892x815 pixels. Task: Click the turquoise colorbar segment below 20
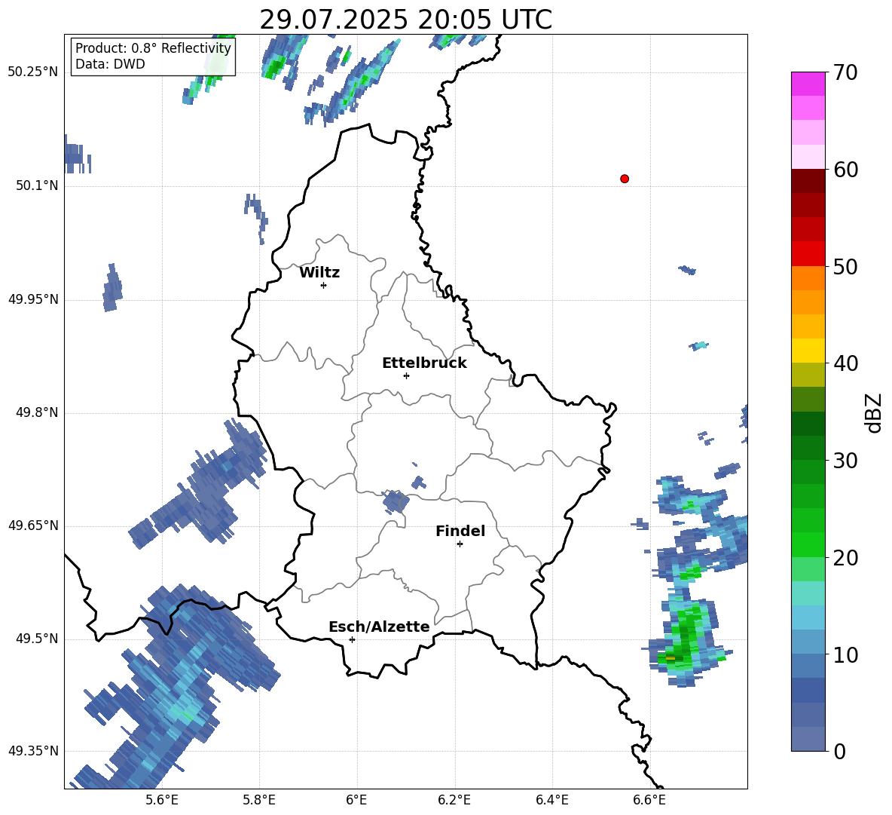tap(808, 593)
